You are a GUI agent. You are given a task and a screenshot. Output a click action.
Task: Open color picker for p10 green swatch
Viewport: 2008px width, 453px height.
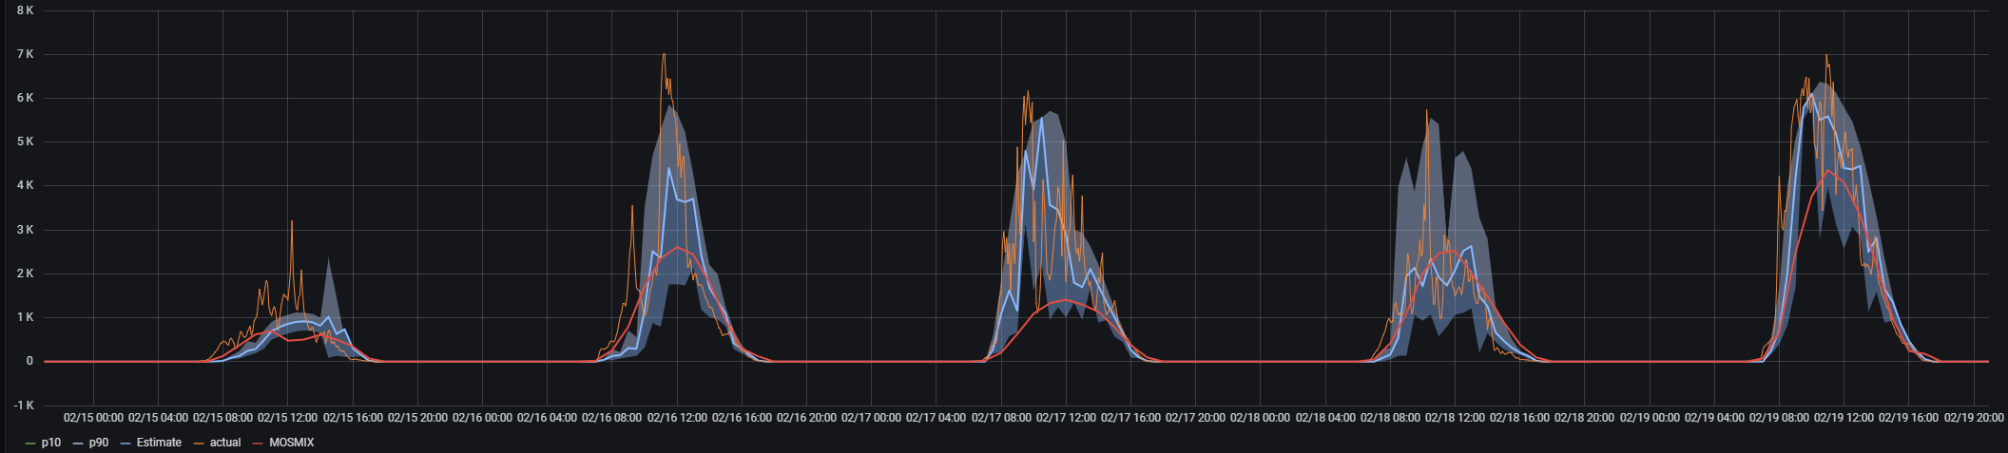[30, 443]
